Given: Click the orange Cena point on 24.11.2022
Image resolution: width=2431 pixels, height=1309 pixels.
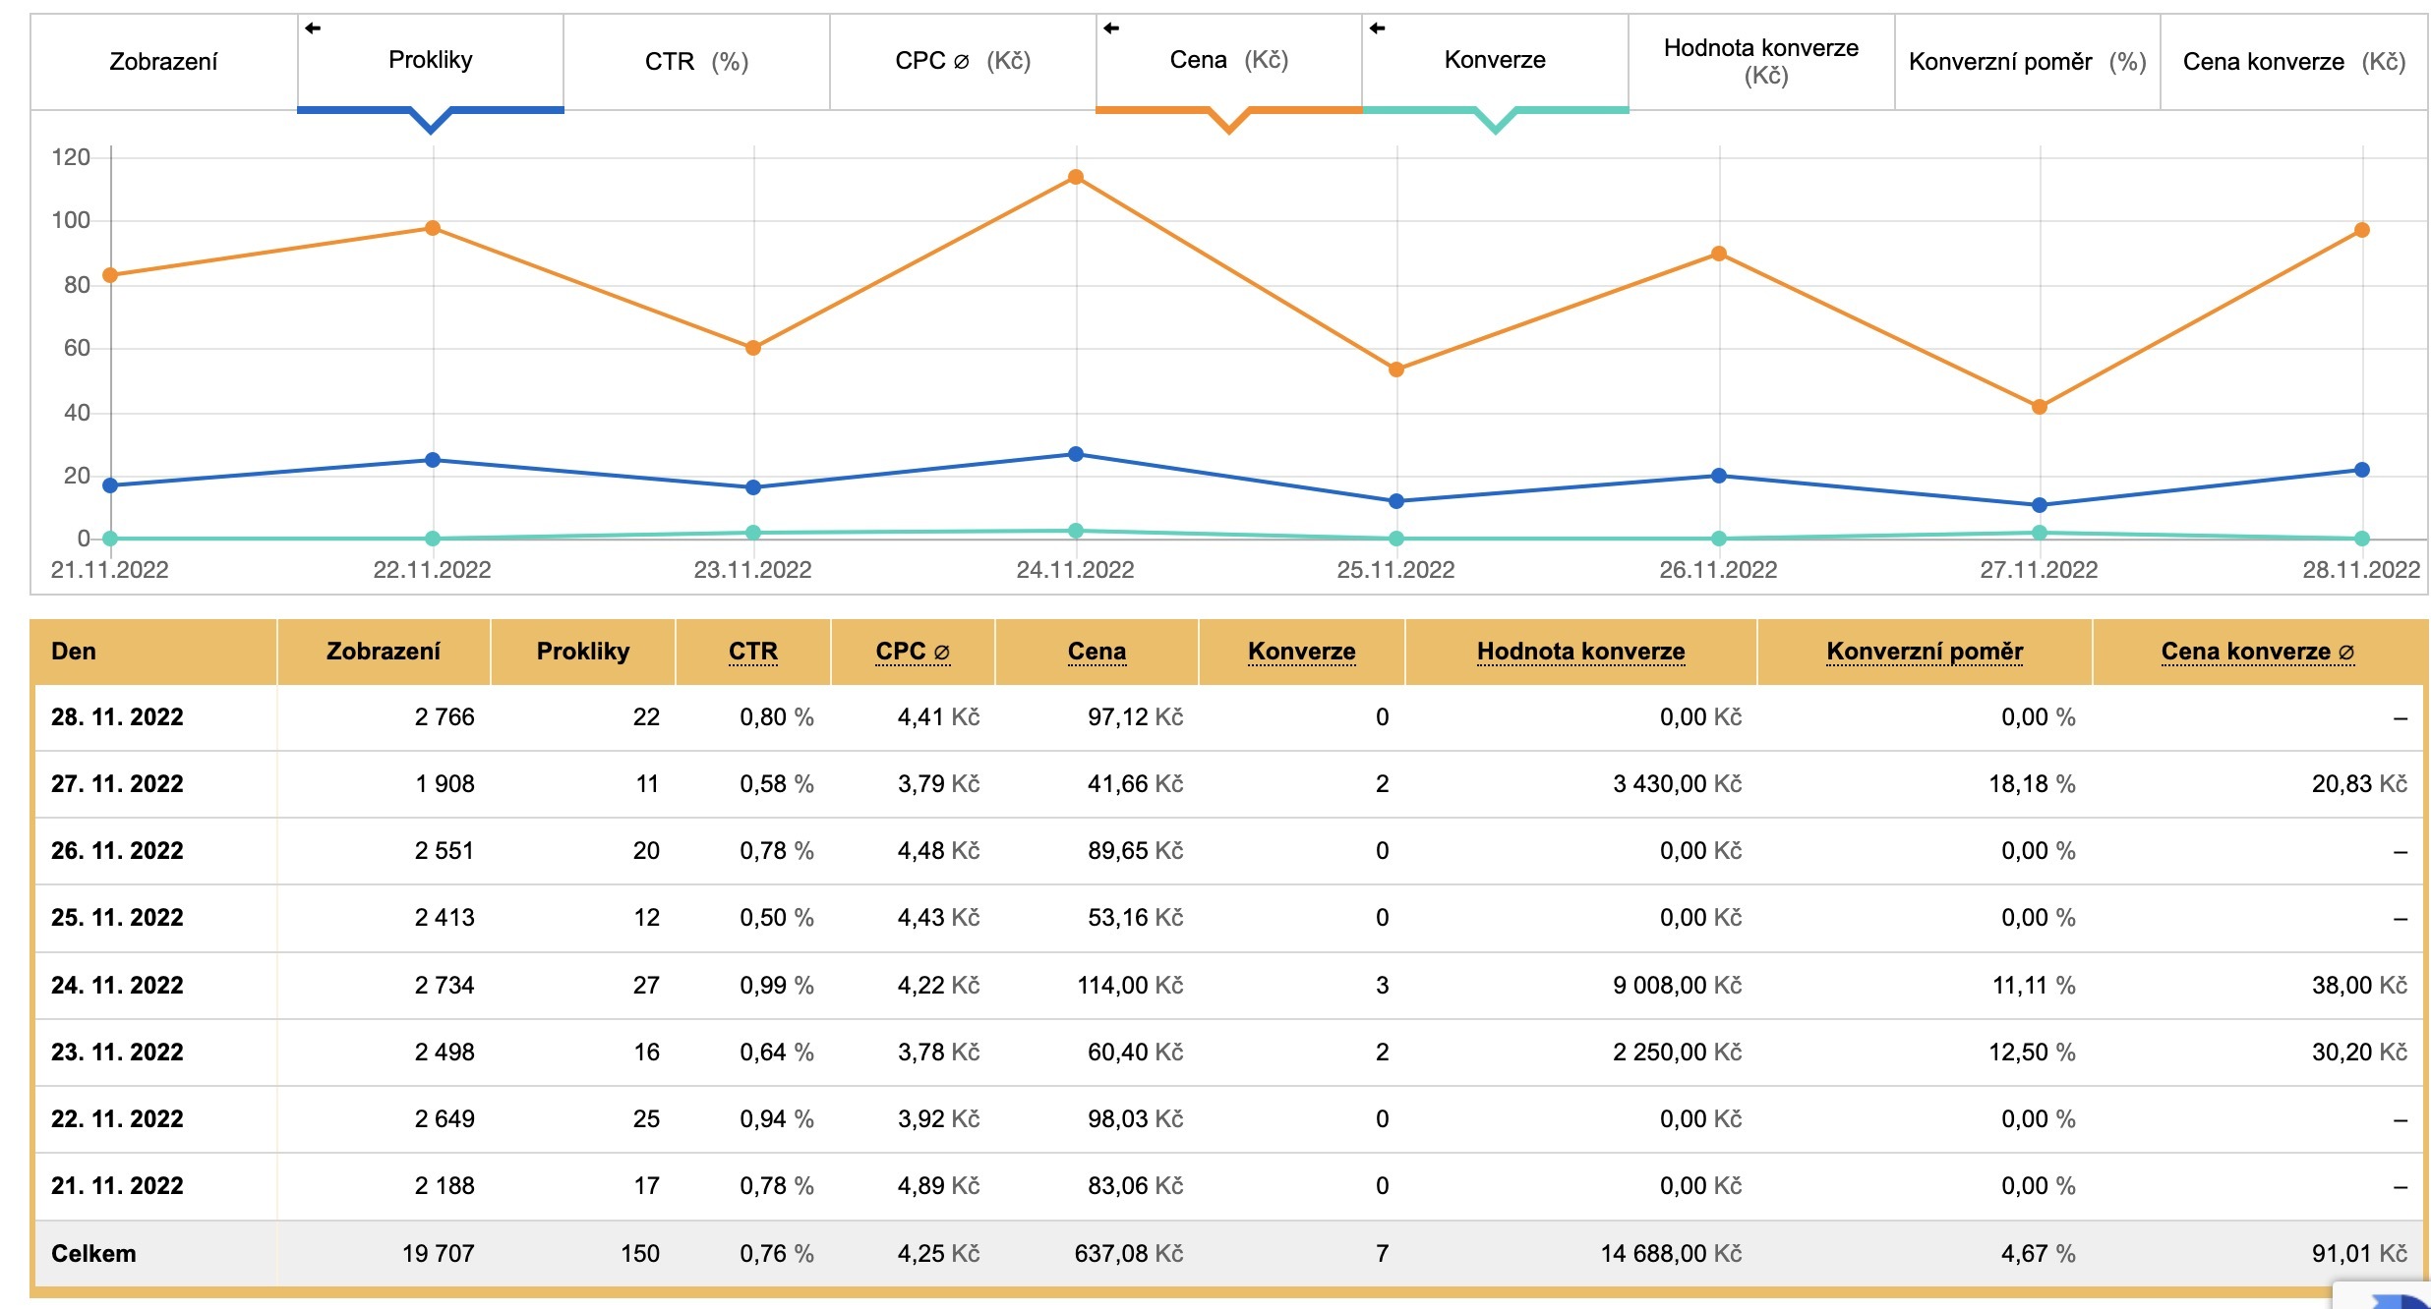Looking at the screenshot, I should [1076, 178].
